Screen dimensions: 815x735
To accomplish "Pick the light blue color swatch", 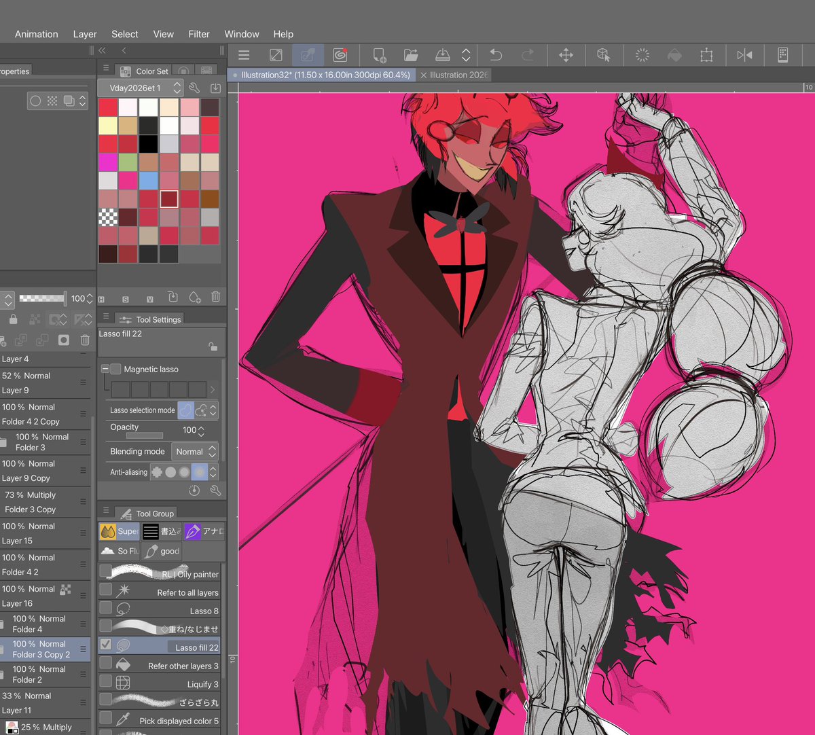I will point(148,181).
